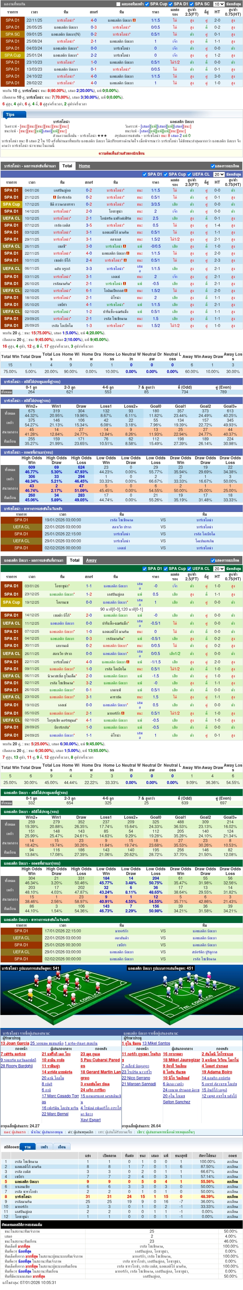Open the 20 matches dropdown in Barcelona results section

point(218,174)
